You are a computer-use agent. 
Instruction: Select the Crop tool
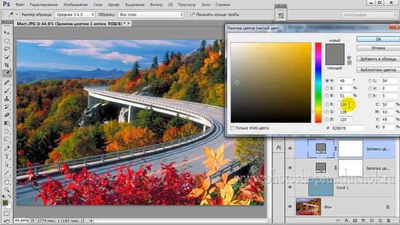7,65
